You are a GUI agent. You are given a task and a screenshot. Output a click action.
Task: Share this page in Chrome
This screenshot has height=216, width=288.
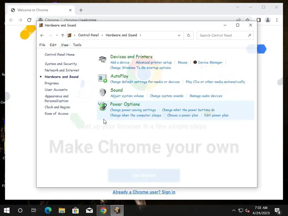click(238, 20)
